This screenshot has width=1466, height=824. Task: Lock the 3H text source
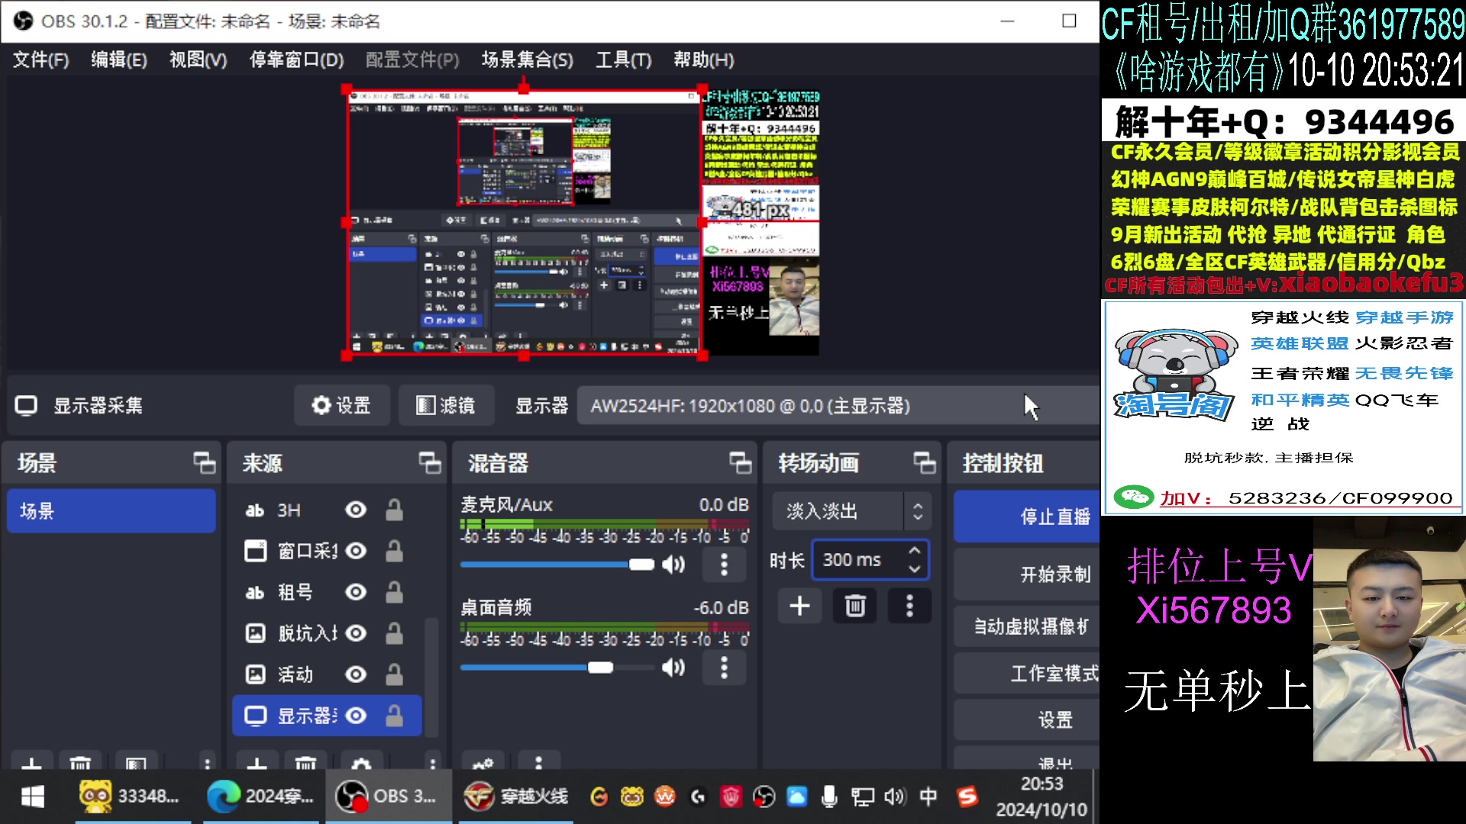(x=394, y=510)
